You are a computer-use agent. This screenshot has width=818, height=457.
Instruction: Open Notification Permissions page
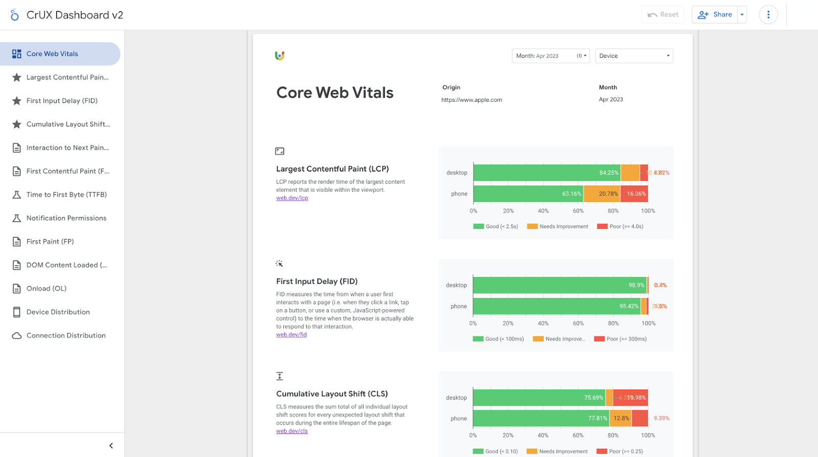pyautogui.click(x=60, y=218)
